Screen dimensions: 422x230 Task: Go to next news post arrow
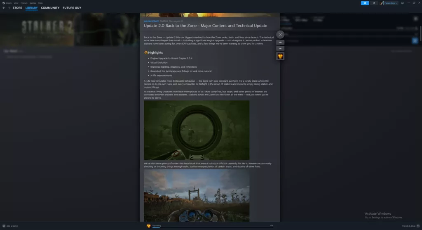[280, 49]
